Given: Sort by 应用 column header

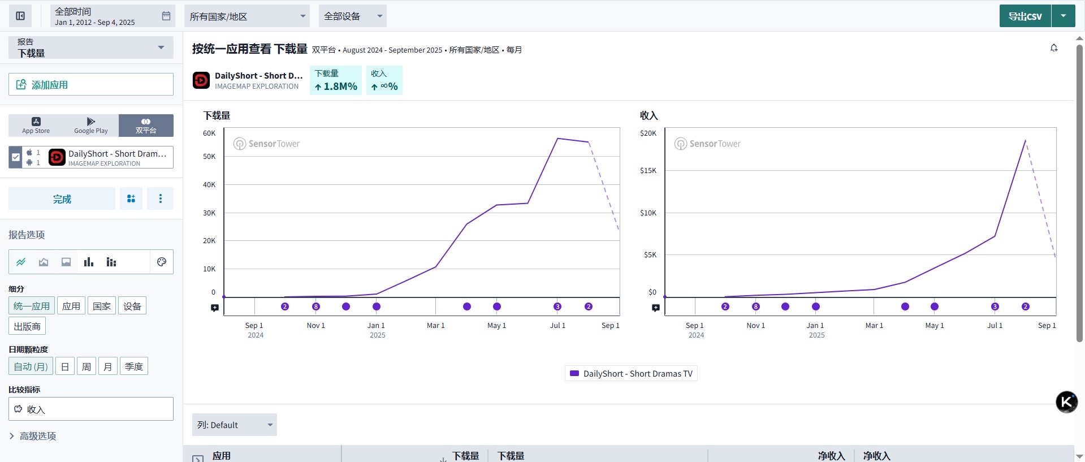Looking at the screenshot, I should click(222, 456).
